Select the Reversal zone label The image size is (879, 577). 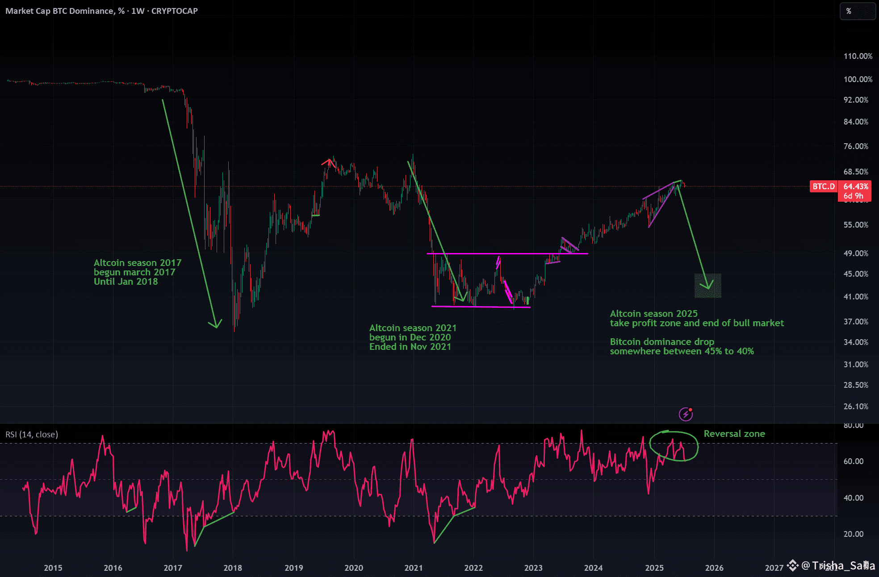tap(734, 434)
